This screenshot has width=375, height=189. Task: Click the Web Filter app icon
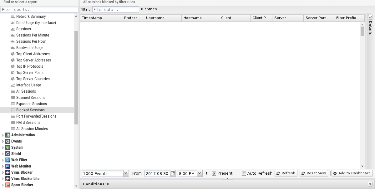click(8, 160)
